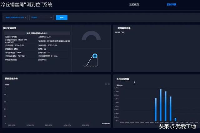Click the right toolbox icon in 损伤量值分布 chart
This screenshot has height=133, width=200.
[109, 84]
